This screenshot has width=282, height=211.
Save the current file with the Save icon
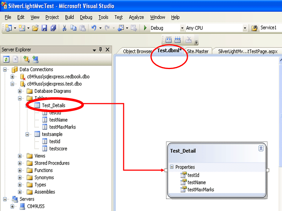pos(44,28)
